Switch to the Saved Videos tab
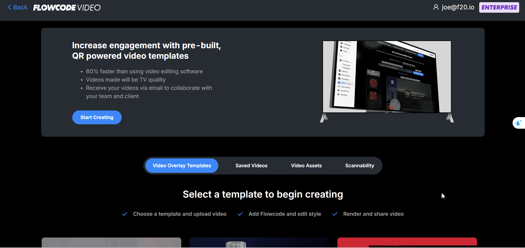Image resolution: width=525 pixels, height=248 pixels. point(252,166)
